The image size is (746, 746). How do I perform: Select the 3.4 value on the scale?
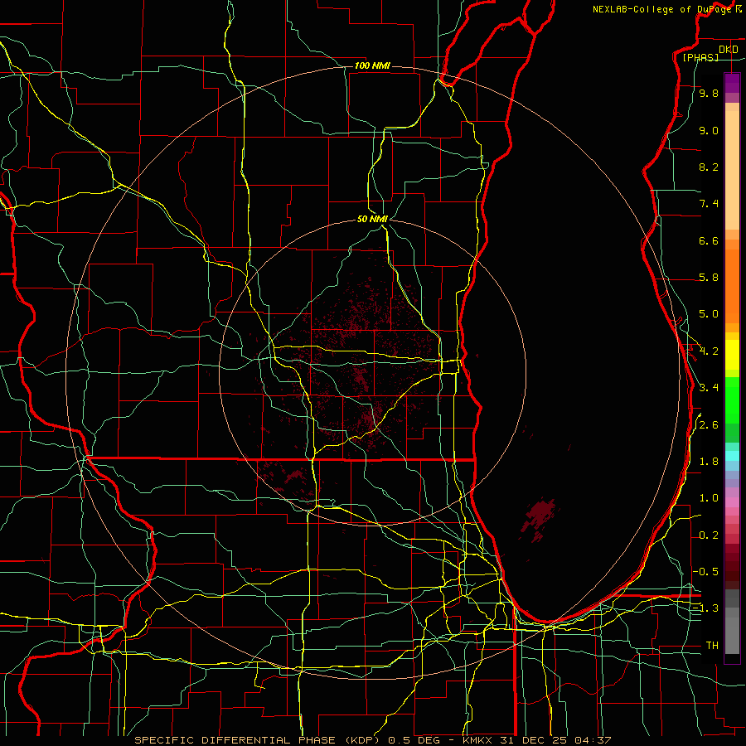click(709, 388)
